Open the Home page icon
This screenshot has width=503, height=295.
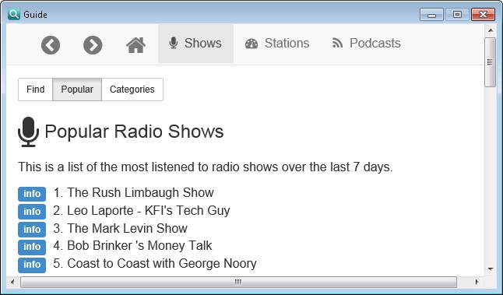(135, 45)
